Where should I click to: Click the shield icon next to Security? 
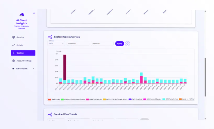pyautogui.click(x=13, y=37)
